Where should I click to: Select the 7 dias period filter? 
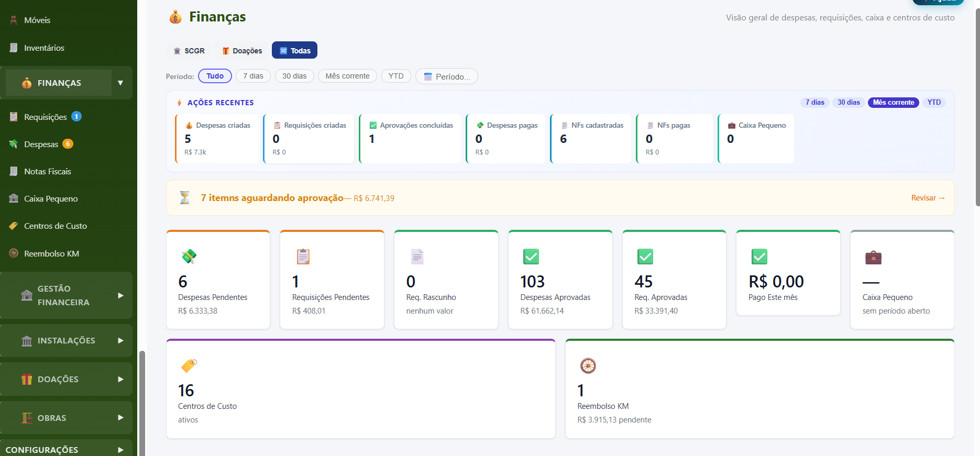tap(254, 76)
